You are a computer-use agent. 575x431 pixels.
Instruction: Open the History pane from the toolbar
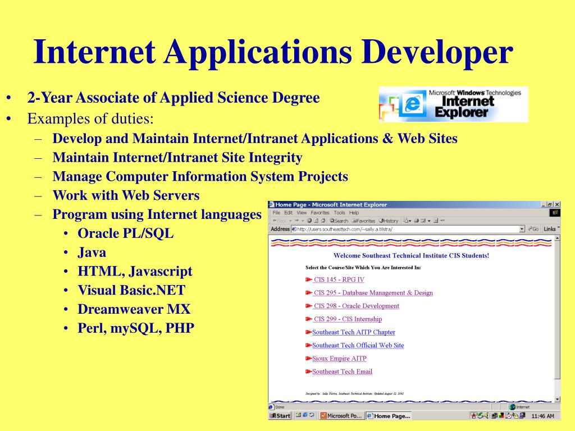pos(389,221)
